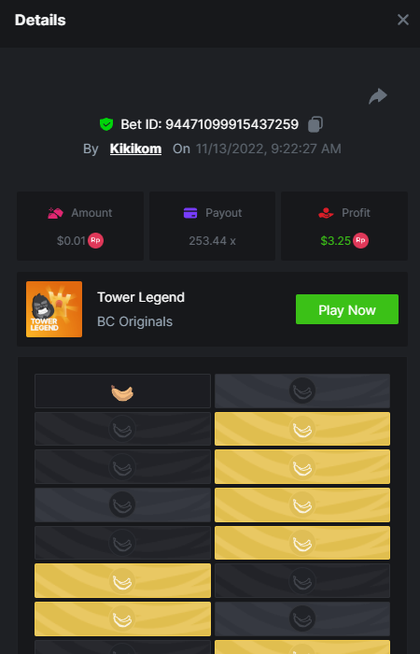Click the Bet ID number text

coord(232,124)
